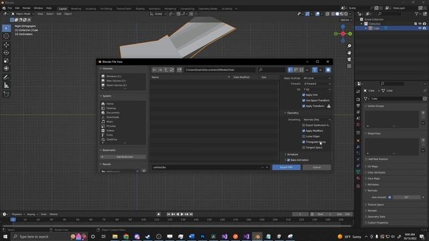The image size is (429, 241).
Task: Uncheck Apply Modifiers checkbox
Action: pos(304,131)
